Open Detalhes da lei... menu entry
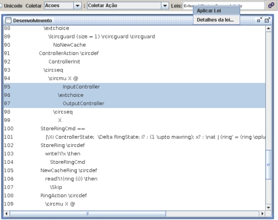 (216, 20)
